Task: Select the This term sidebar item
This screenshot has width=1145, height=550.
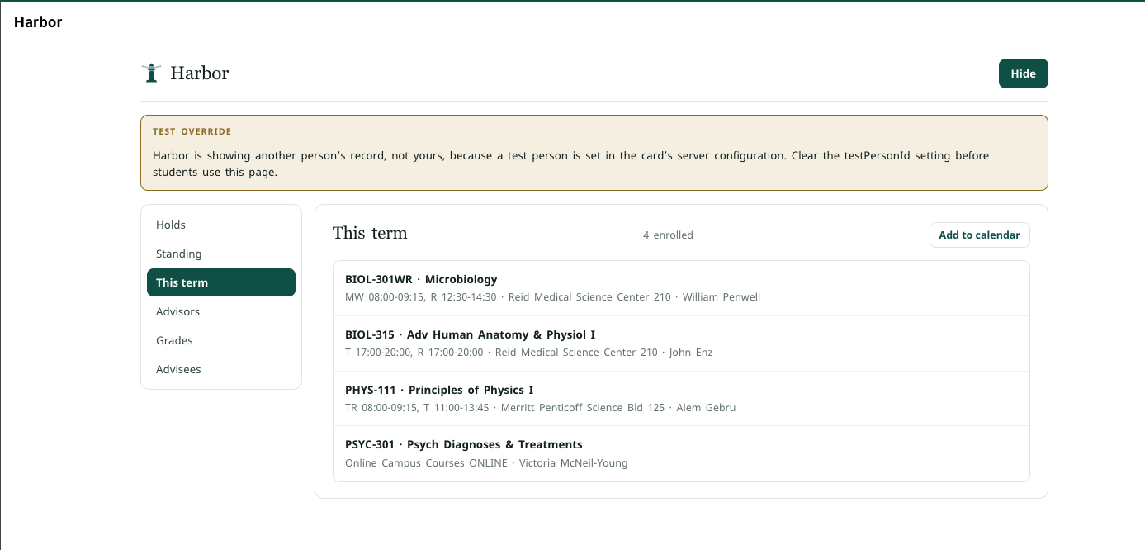Action: pyautogui.click(x=221, y=282)
